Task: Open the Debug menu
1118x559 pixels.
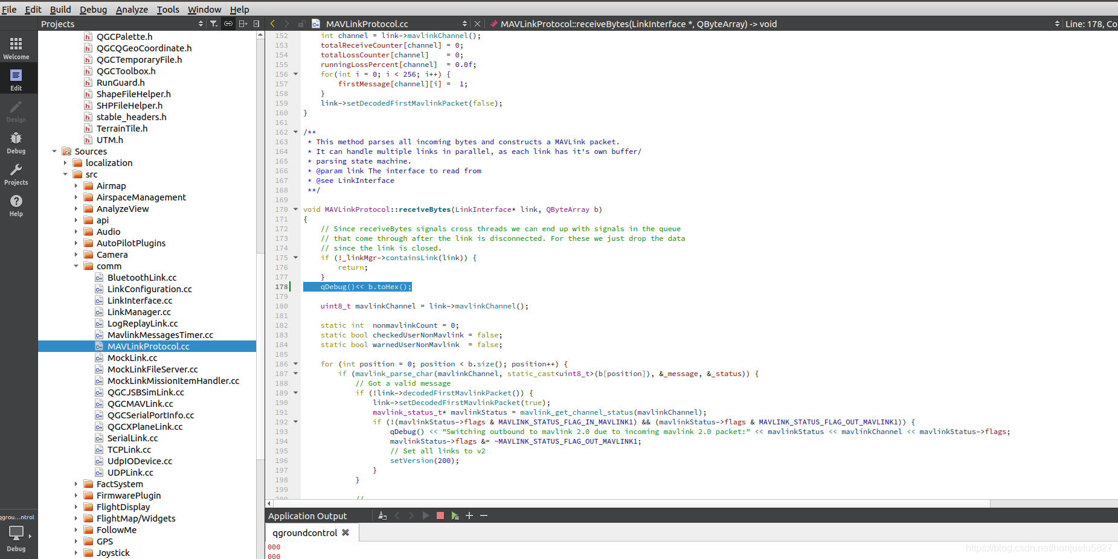Action: coord(93,9)
